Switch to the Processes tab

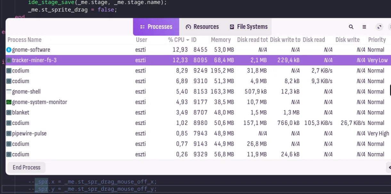(156, 27)
